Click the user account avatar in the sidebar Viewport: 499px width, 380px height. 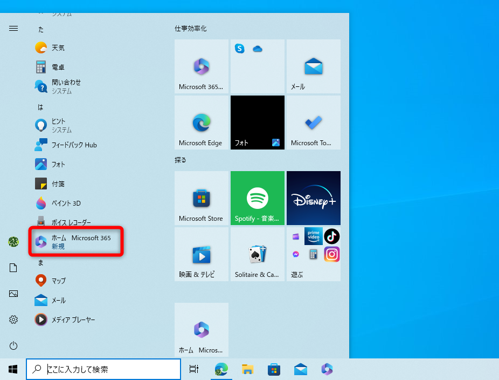(13, 242)
